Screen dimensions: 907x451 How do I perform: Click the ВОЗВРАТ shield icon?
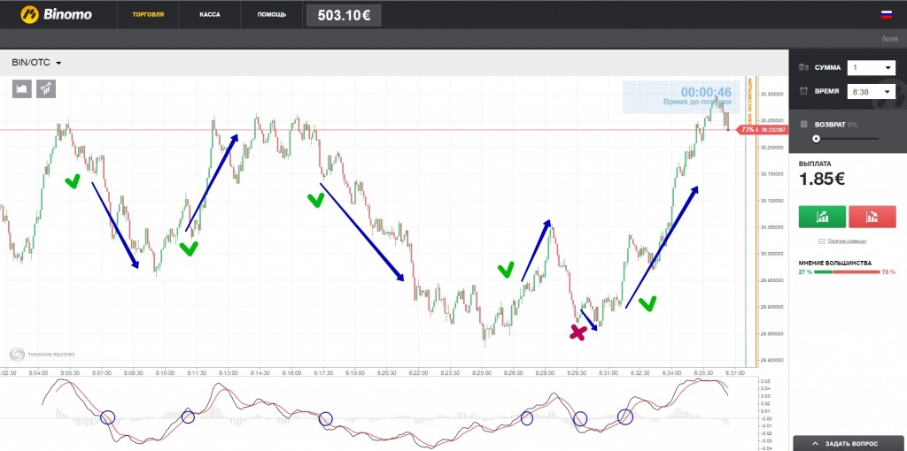pos(804,124)
